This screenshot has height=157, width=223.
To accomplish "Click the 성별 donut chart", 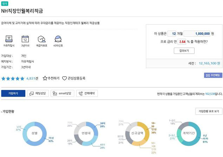I will tap(34, 134).
